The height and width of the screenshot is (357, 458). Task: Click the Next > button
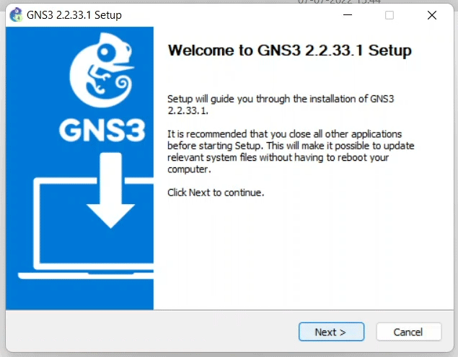pos(331,332)
